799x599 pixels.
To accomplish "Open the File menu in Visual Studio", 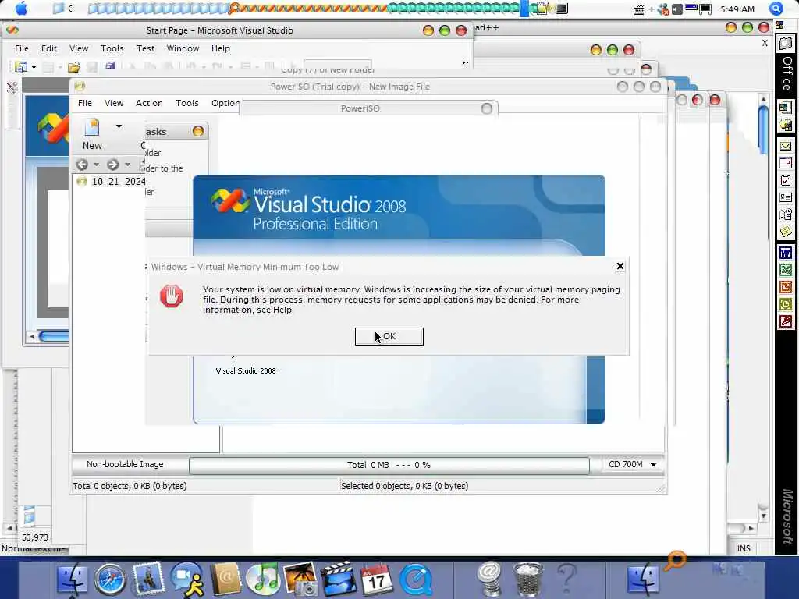I will click(22, 48).
